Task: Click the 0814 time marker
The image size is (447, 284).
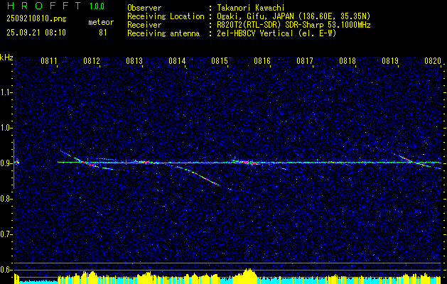Action: click(x=177, y=60)
